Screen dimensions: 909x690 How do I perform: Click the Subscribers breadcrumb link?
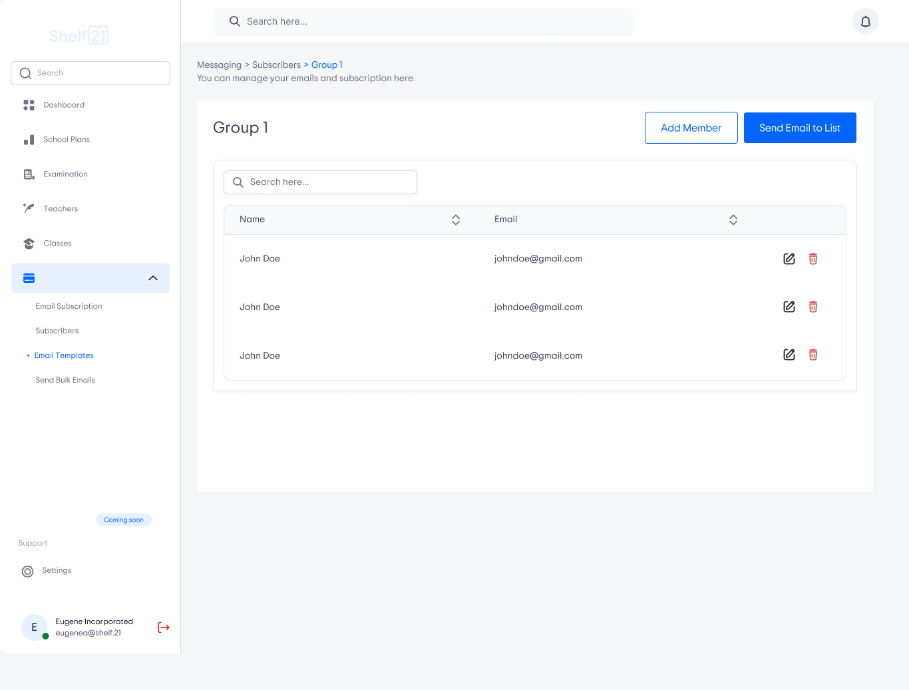pyautogui.click(x=276, y=65)
